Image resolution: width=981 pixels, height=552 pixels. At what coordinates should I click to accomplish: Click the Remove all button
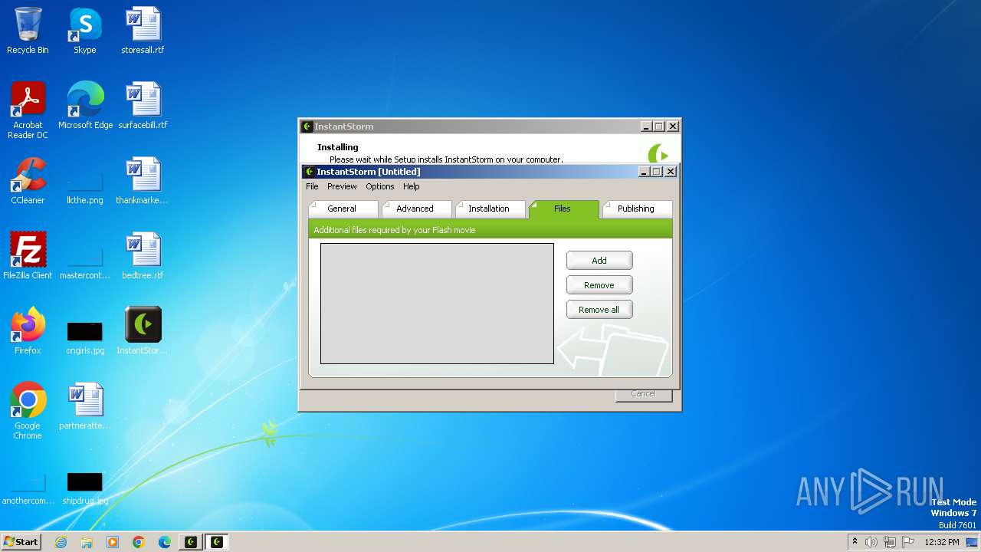[x=599, y=310]
